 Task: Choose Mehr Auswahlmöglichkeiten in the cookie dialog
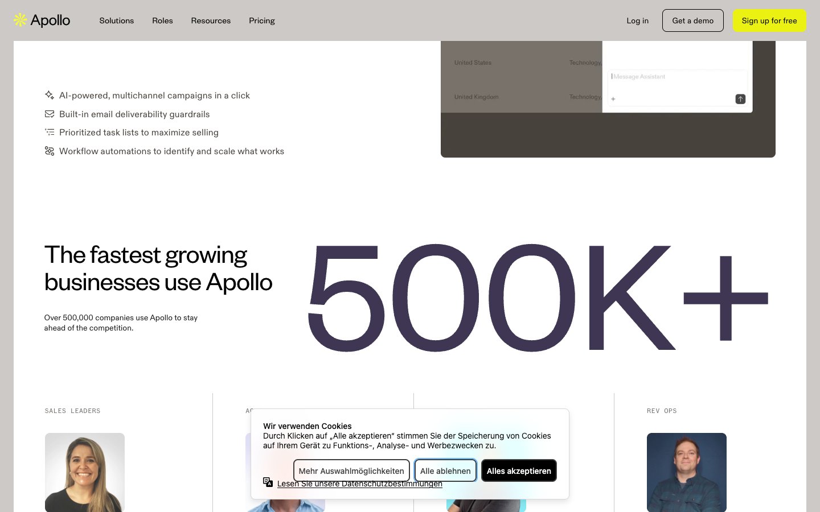pos(351,471)
